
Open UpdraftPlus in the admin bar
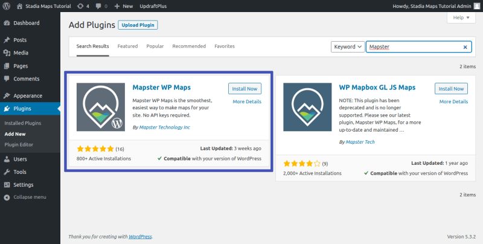(153, 6)
